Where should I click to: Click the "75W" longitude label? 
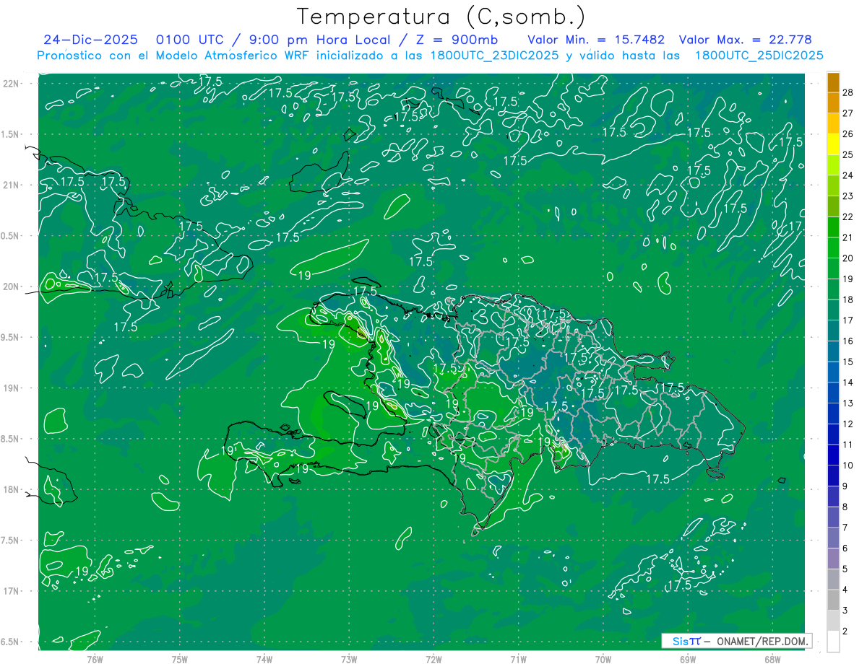point(179,659)
